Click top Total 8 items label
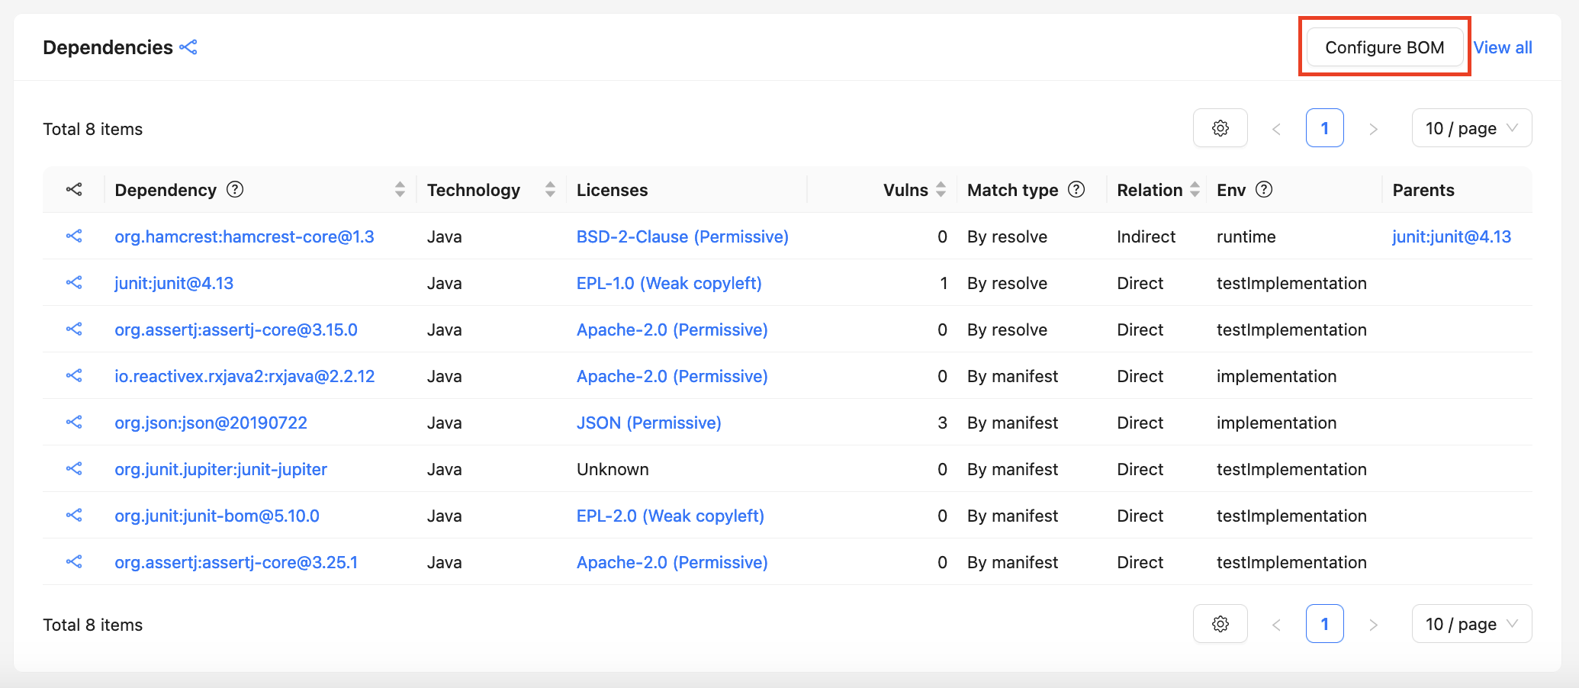The image size is (1579, 688). pos(92,129)
